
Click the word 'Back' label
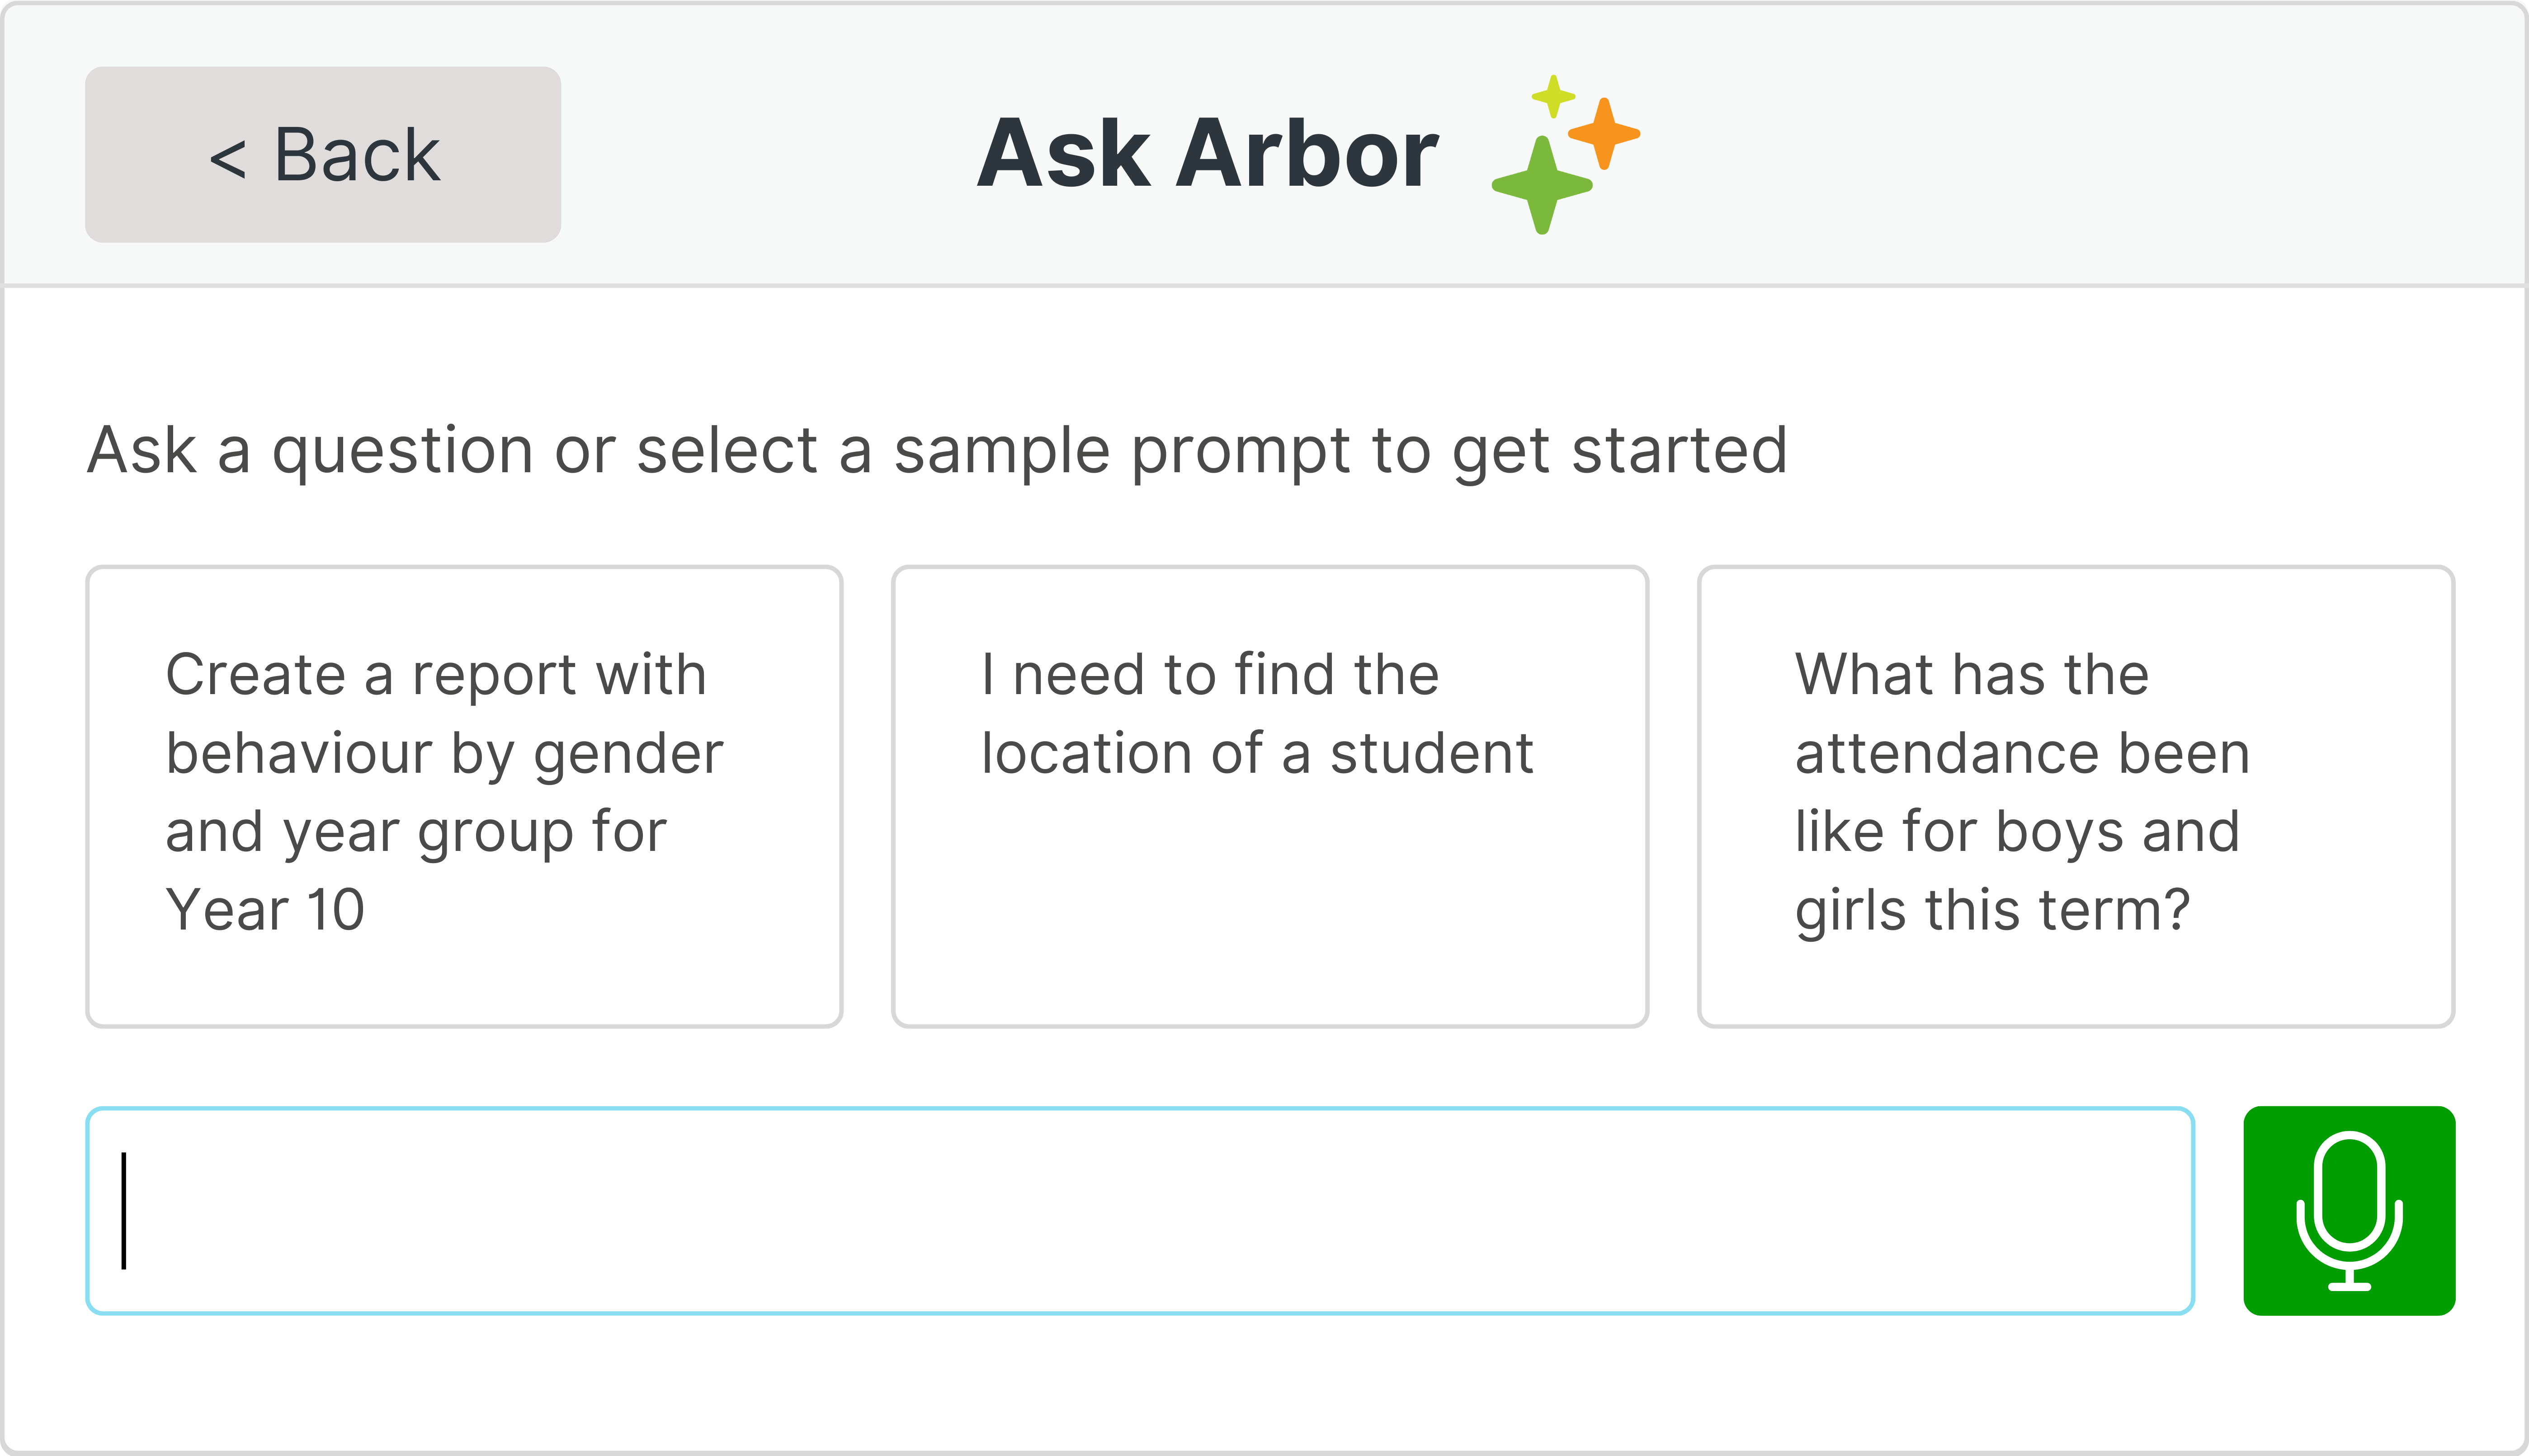coord(356,155)
